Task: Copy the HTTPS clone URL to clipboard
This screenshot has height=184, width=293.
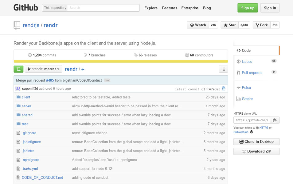Action: (x=275, y=120)
